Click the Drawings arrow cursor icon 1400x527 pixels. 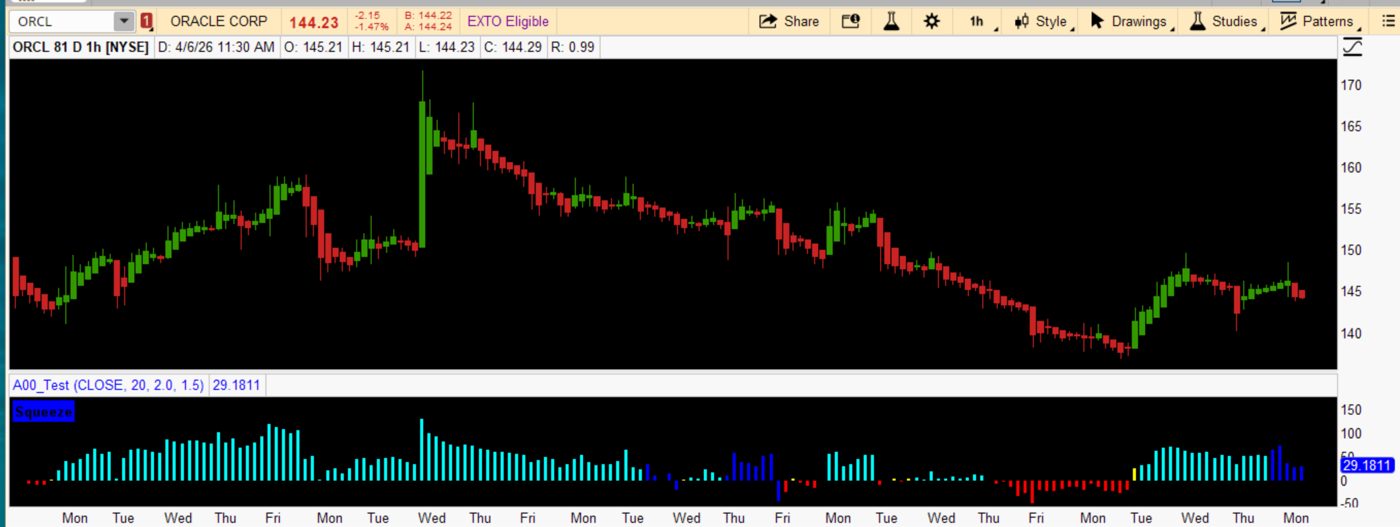coord(1097,21)
